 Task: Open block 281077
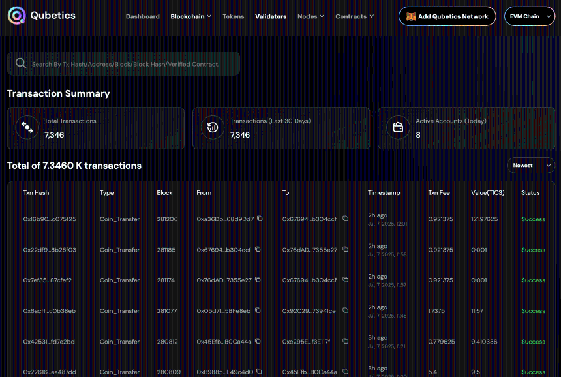(x=167, y=311)
